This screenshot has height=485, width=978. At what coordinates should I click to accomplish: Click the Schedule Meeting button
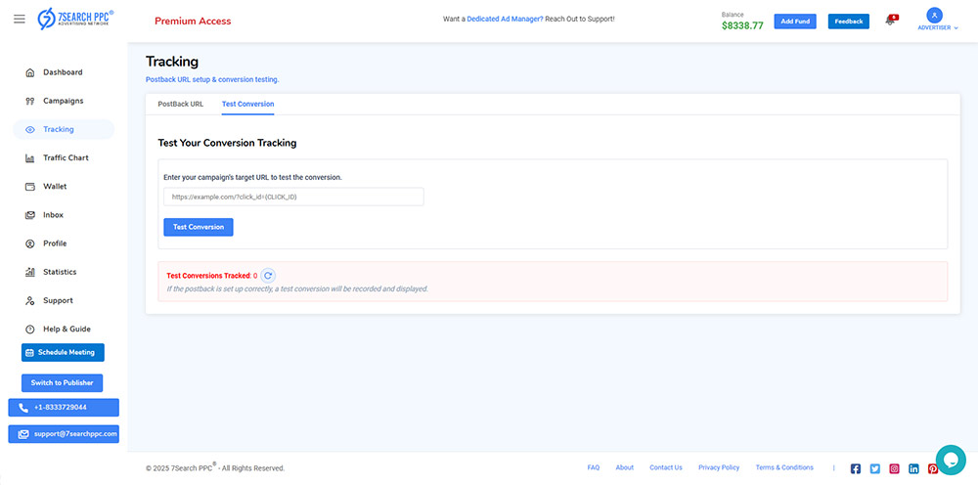click(63, 352)
